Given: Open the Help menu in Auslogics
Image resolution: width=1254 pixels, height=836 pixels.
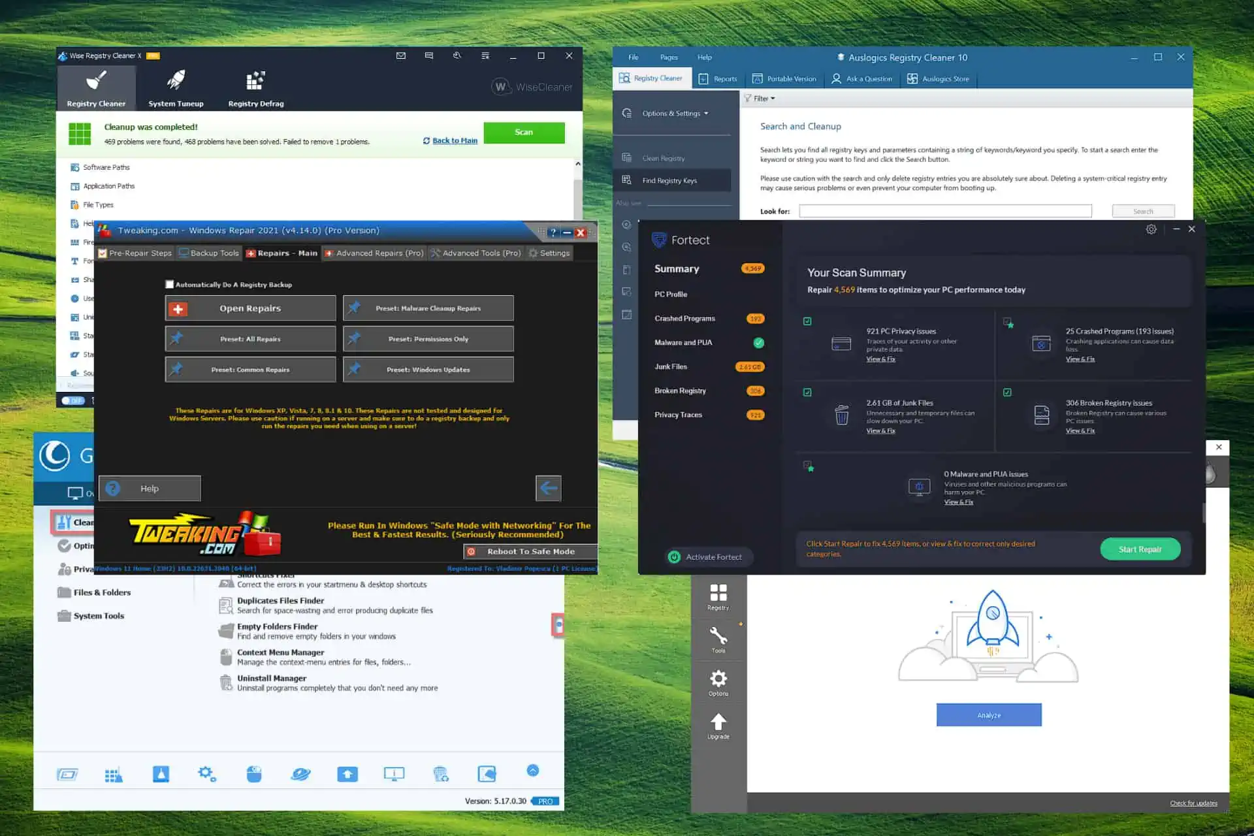Looking at the screenshot, I should (x=704, y=57).
